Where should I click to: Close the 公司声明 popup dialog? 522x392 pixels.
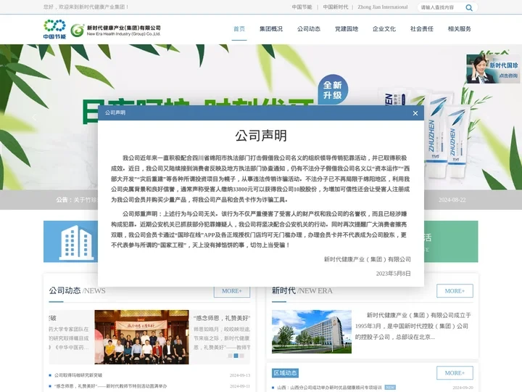(x=415, y=113)
